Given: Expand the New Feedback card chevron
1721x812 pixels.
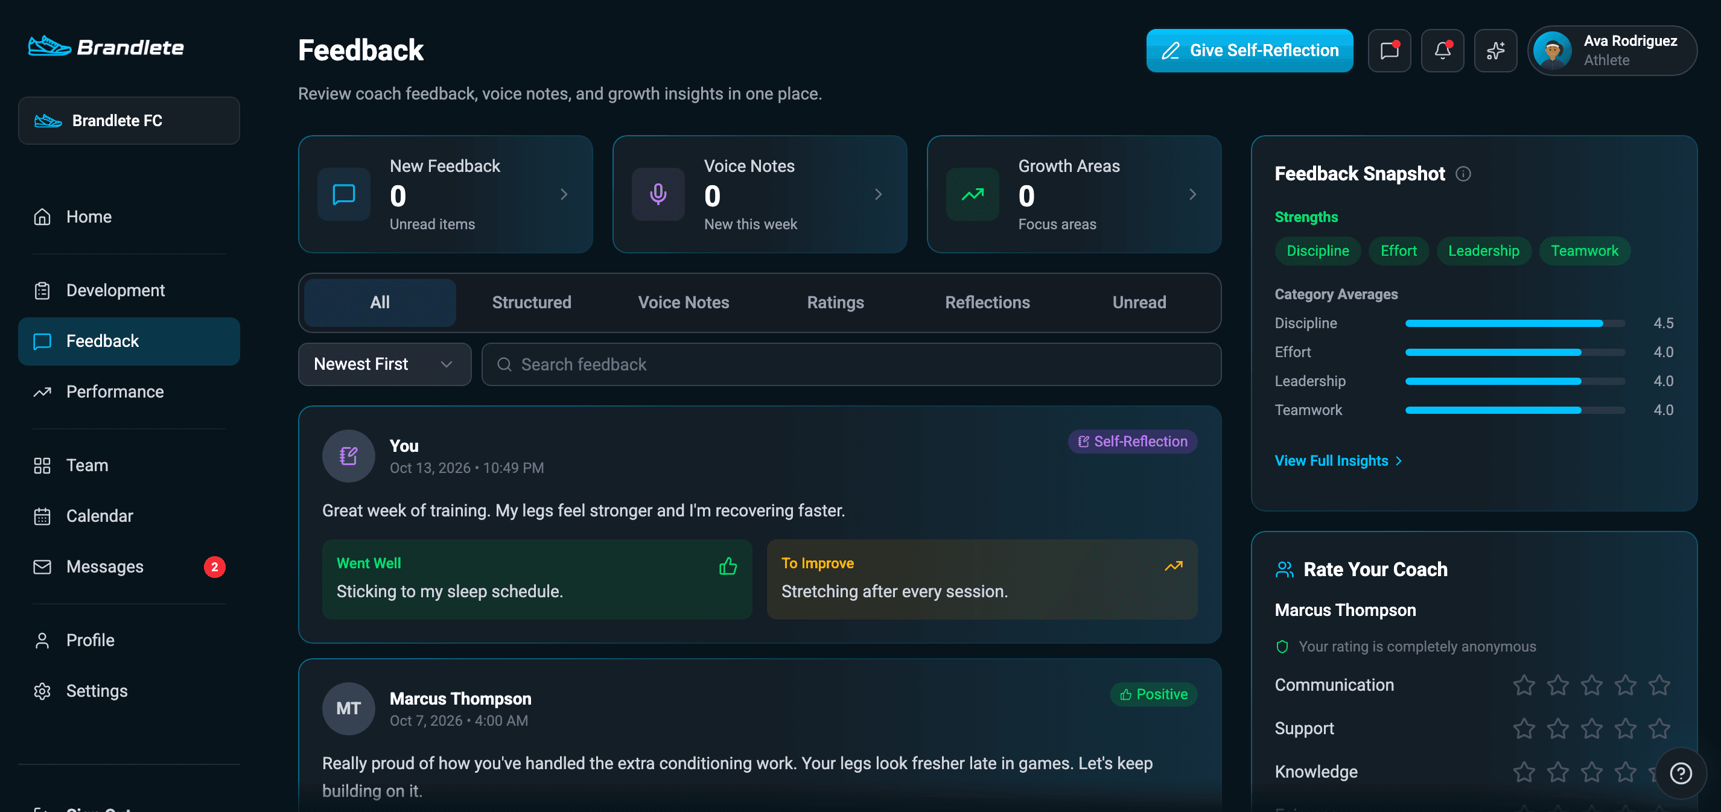Looking at the screenshot, I should pos(564,194).
